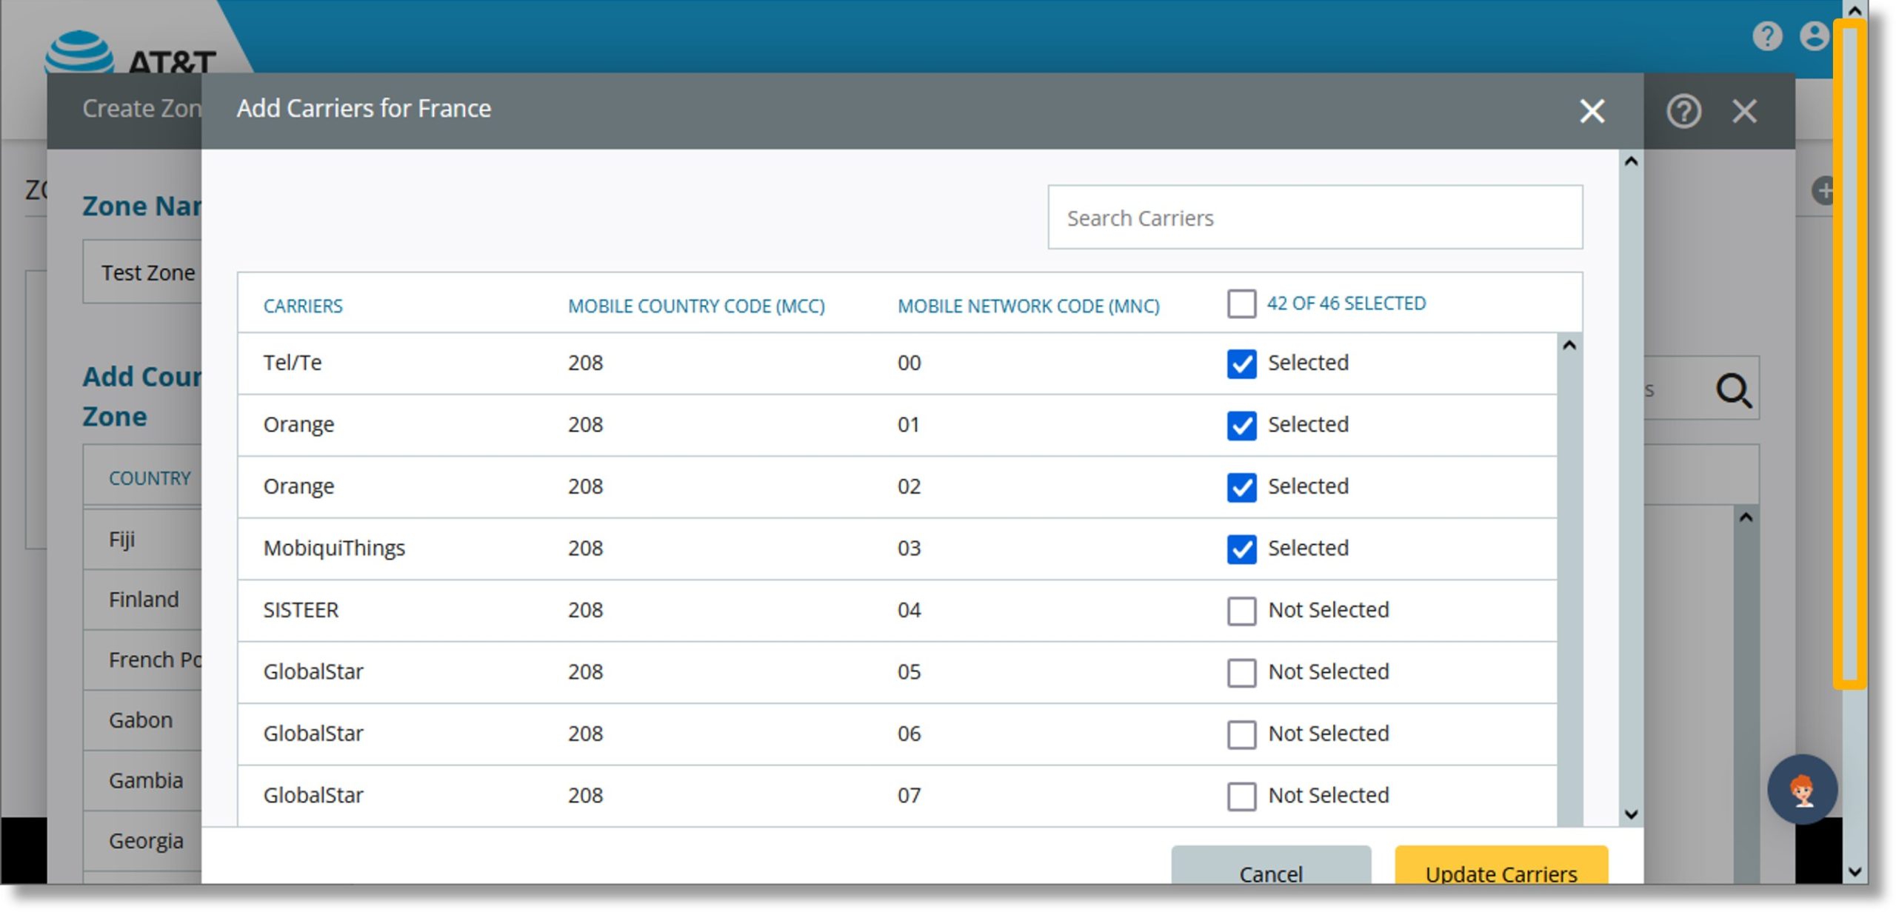Image resolution: width=1896 pixels, height=912 pixels.
Task: Close the Create Zone panel
Action: [x=1744, y=111]
